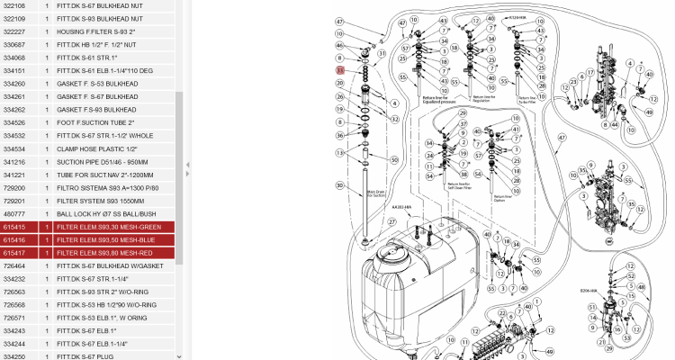The width and height of the screenshot is (675, 360).
Task: Click the highlighted red callout 33
Action: [340, 70]
